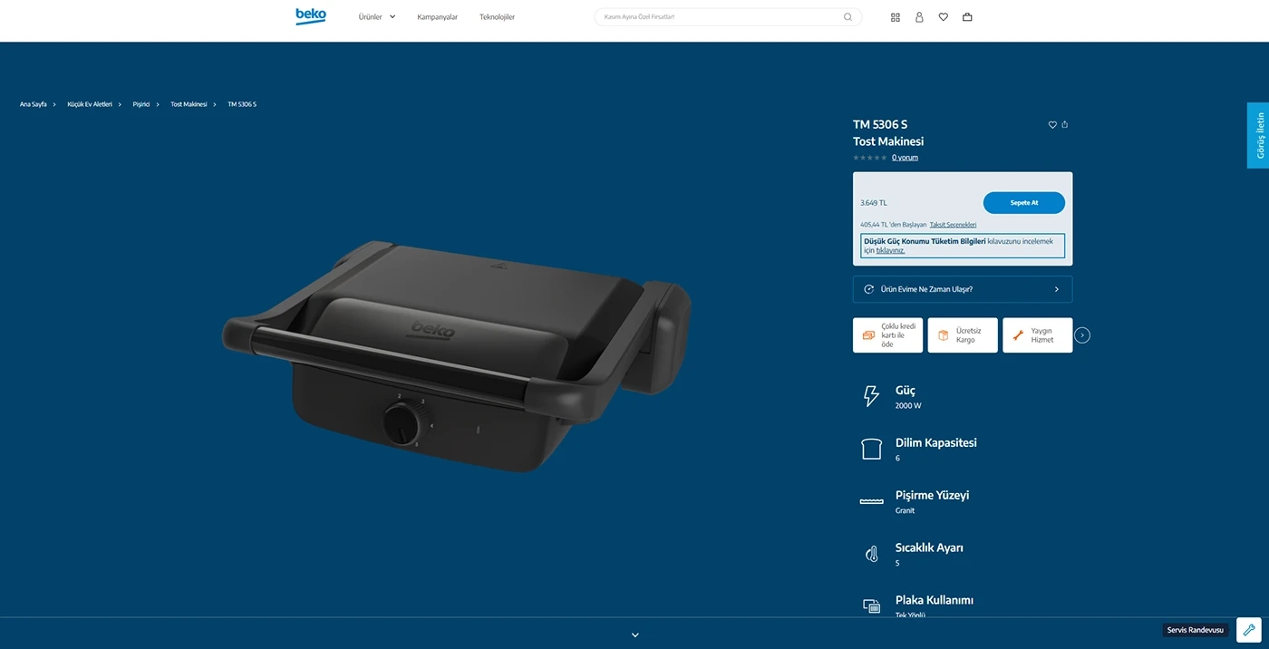Click the Beko logo in header
The image size is (1269, 649).
pos(311,16)
